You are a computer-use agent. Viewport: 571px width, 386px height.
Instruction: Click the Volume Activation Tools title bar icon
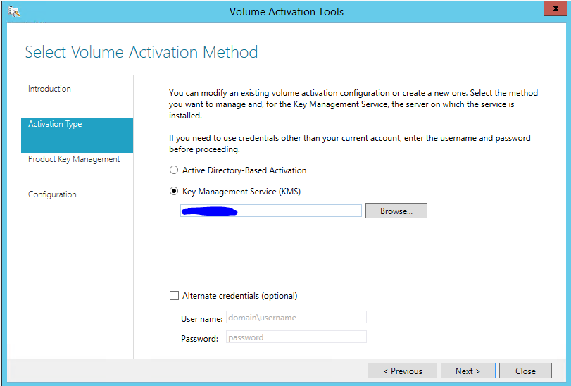coord(14,12)
